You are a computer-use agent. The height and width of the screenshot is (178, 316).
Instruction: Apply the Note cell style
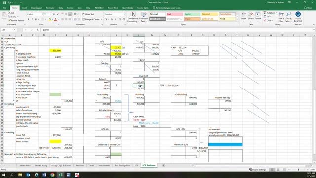[227, 19]
